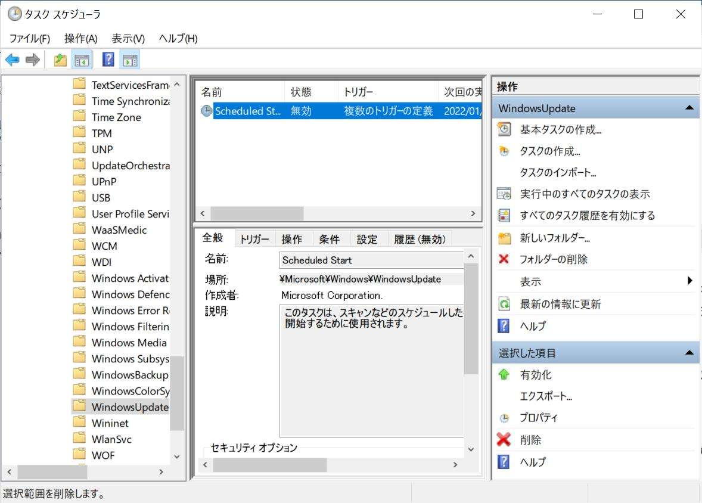Click the 基本タスクの作成 icon
Viewport: 702px width, 503px height.
[x=504, y=129]
